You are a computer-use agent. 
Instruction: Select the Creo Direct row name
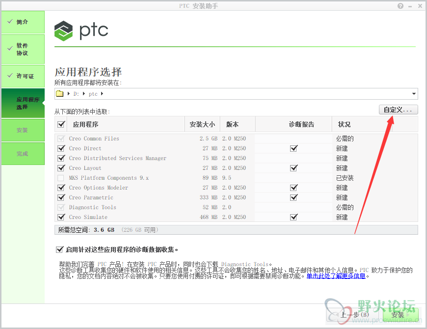[x=85, y=148]
